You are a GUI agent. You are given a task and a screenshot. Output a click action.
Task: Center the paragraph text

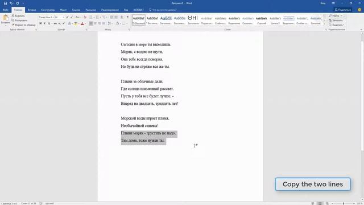tap(95, 23)
